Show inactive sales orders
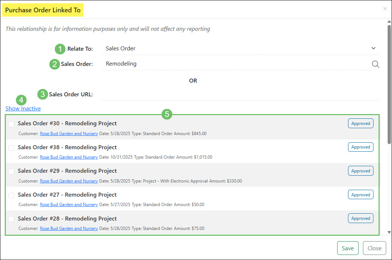Screen dimensions: 392x260 click(23, 108)
